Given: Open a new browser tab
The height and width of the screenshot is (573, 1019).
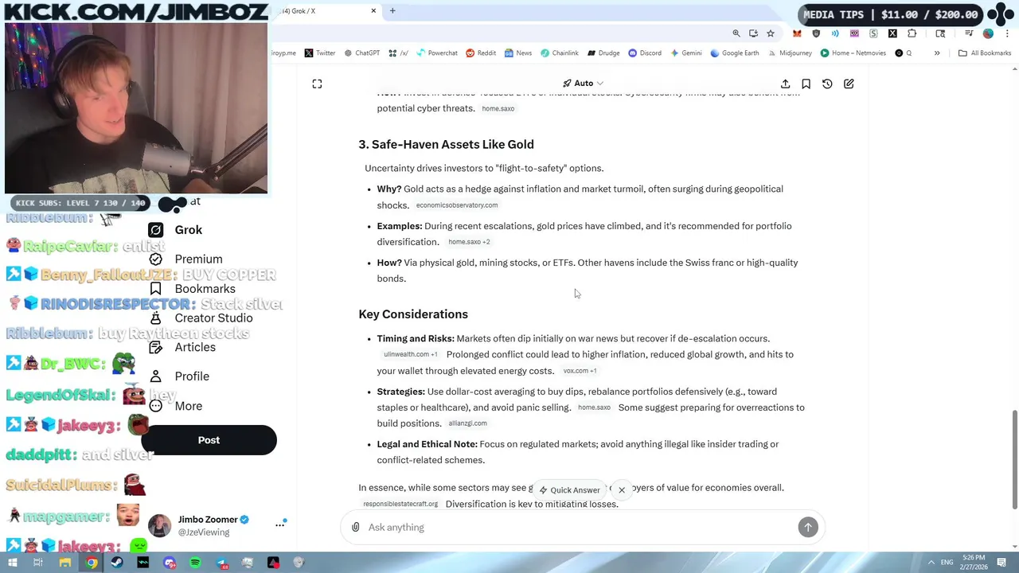Looking at the screenshot, I should 392,11.
